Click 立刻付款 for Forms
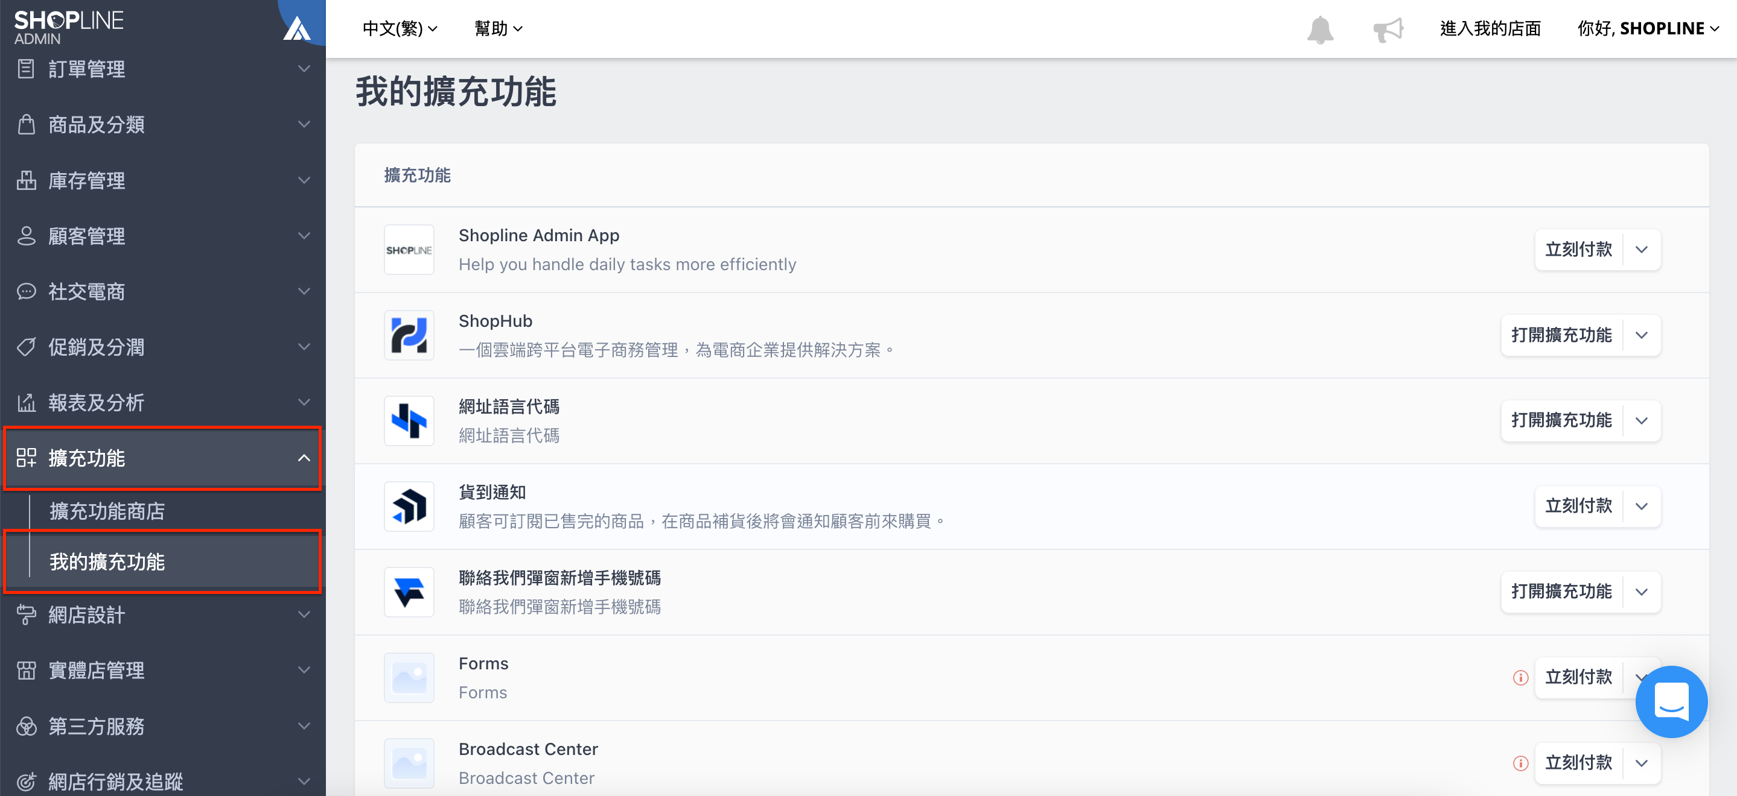Viewport: 1737px width, 796px height. [1578, 677]
